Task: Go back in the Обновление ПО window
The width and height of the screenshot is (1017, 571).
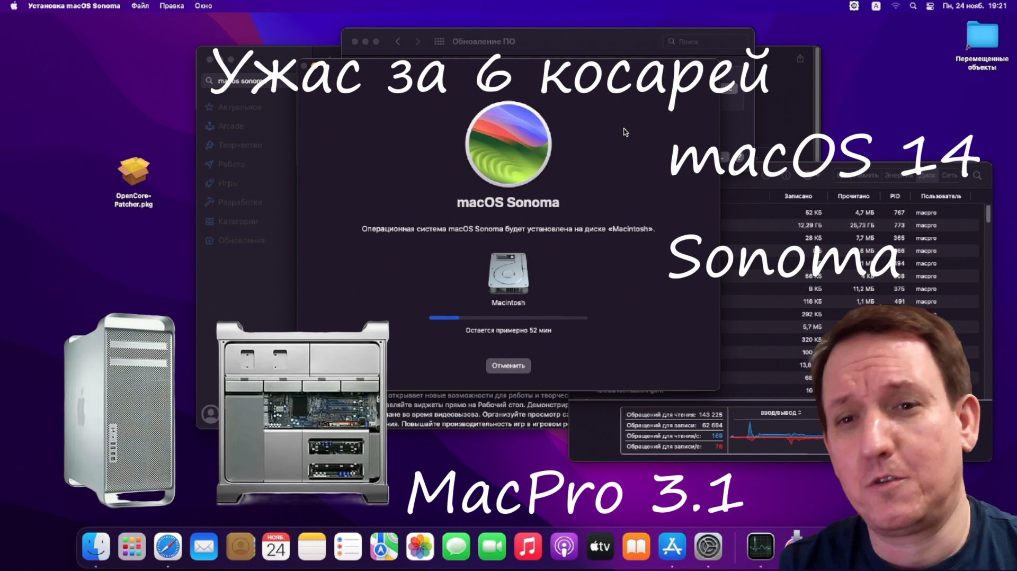Action: coord(398,41)
